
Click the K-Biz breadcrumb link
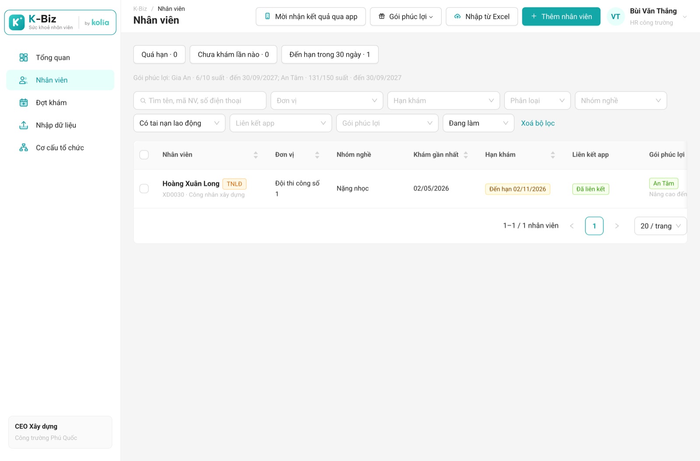tap(140, 9)
